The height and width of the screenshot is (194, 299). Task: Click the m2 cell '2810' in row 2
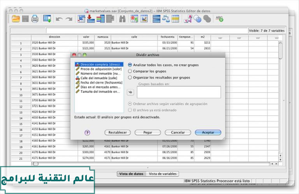203,48
